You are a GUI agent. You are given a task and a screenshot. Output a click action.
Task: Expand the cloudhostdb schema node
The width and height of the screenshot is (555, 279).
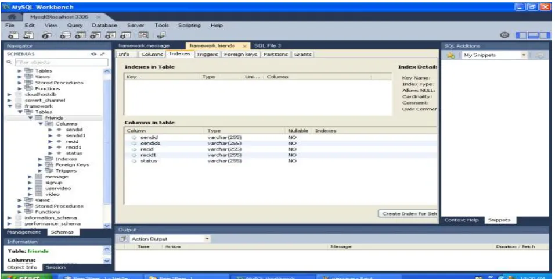9,94
